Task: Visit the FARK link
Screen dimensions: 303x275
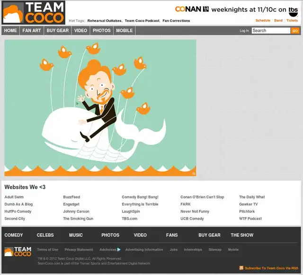Action: [x=186, y=204]
